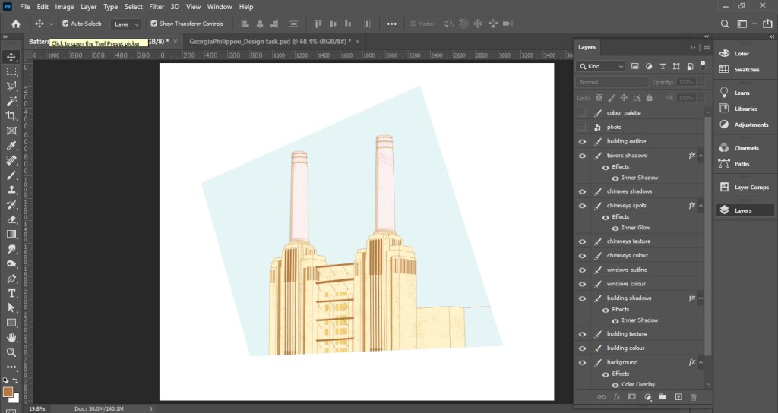The height and width of the screenshot is (413, 778).
Task: Hide the chimney shadows layer
Action: 582,191
